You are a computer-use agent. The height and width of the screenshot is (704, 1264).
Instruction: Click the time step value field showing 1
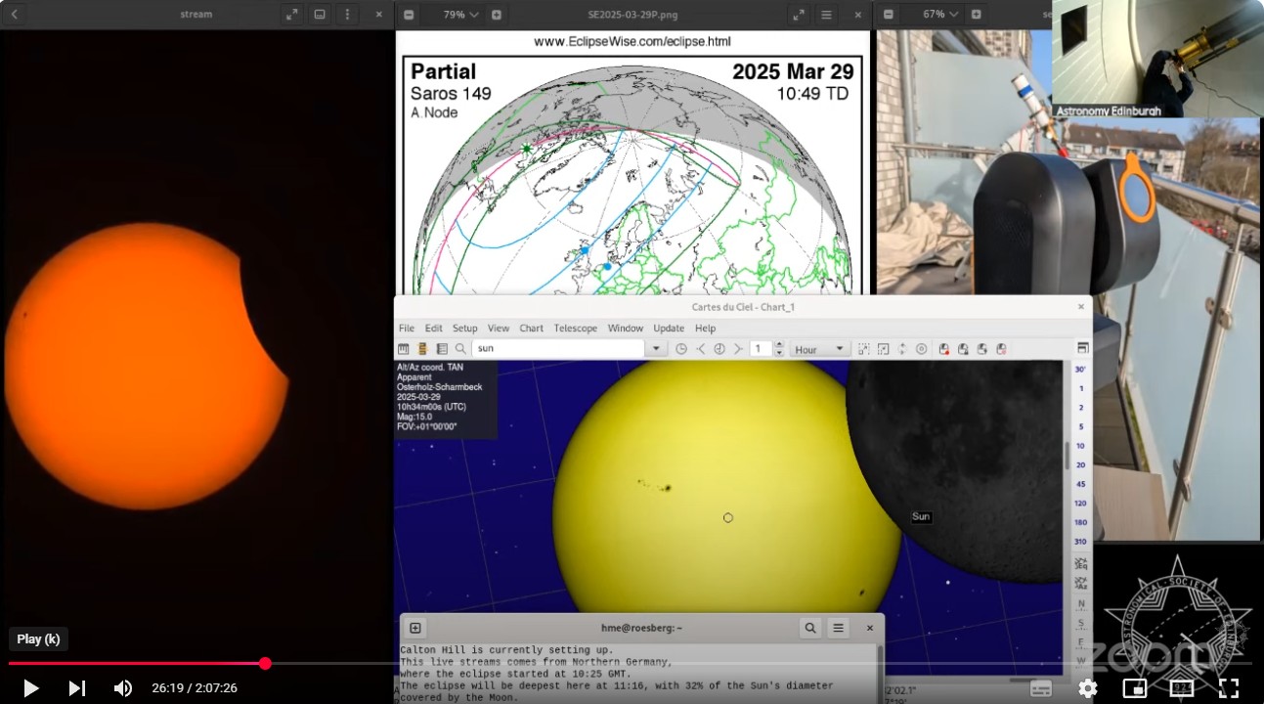(761, 349)
